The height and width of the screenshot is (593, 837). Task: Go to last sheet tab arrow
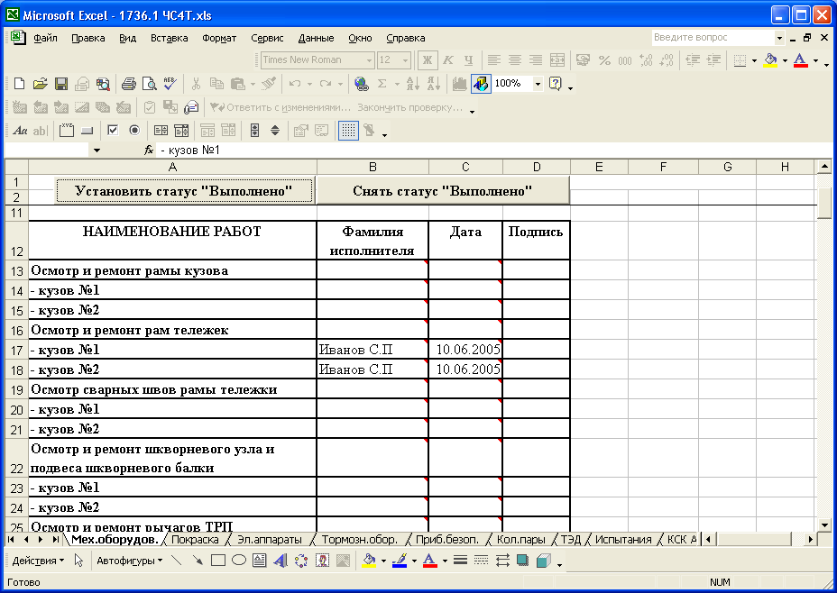point(55,540)
